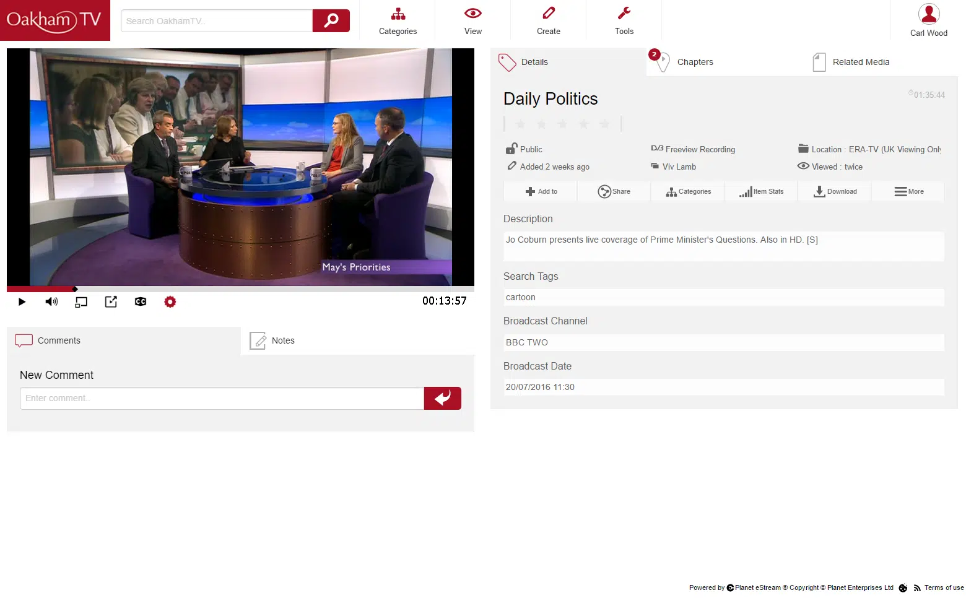
Task: Play the Daily Politics video
Action: point(22,301)
